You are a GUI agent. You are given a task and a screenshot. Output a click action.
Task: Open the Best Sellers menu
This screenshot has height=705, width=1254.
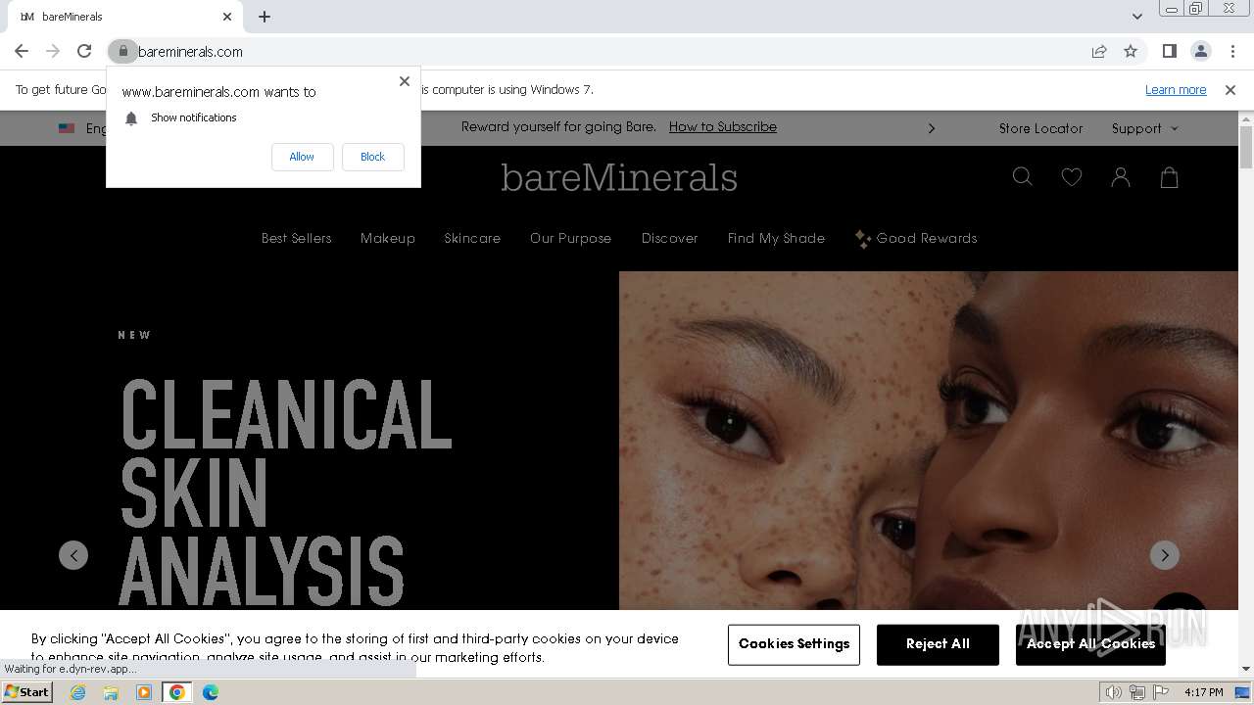click(296, 238)
